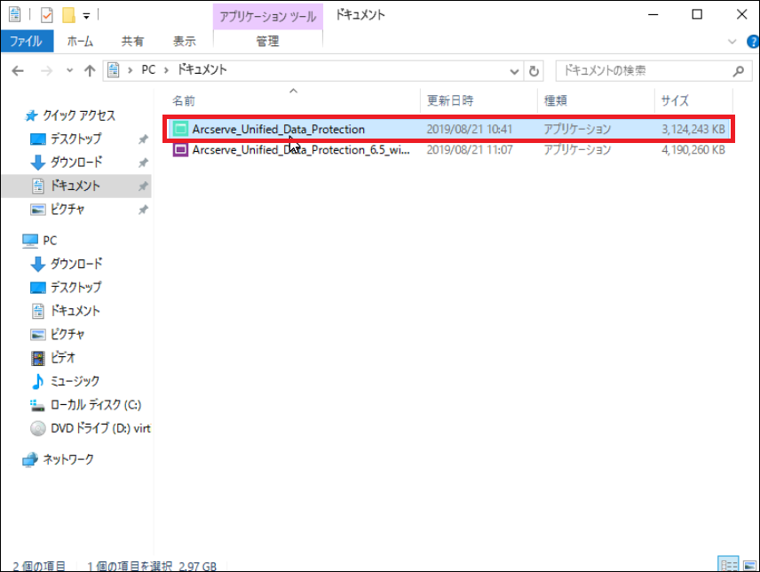
Task: Open ドキュメント under quick access
Action: pos(75,186)
